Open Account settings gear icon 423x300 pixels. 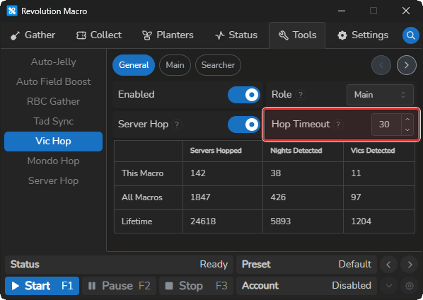[410, 286]
